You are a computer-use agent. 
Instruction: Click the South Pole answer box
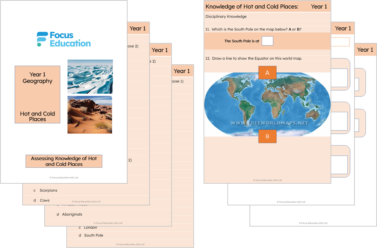click(267, 41)
